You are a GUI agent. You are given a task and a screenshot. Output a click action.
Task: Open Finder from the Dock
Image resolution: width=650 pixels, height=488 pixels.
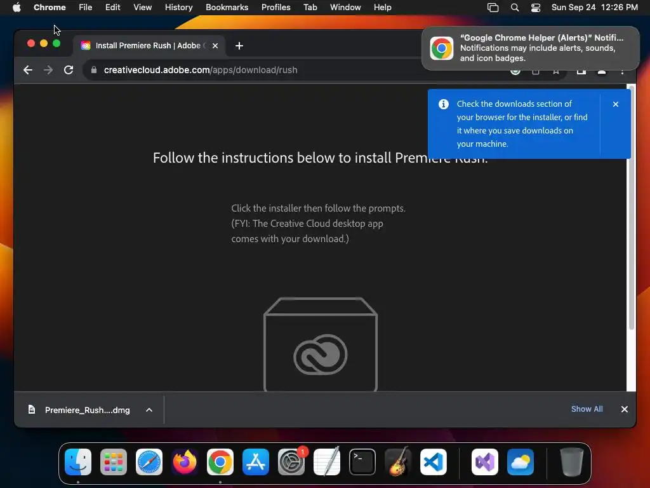coord(78,462)
